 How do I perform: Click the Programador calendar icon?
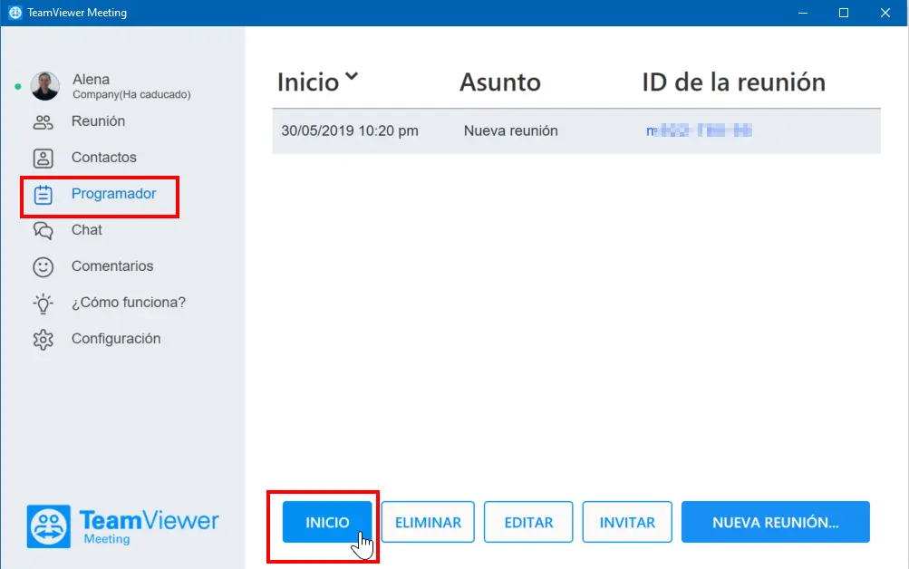pyautogui.click(x=43, y=195)
